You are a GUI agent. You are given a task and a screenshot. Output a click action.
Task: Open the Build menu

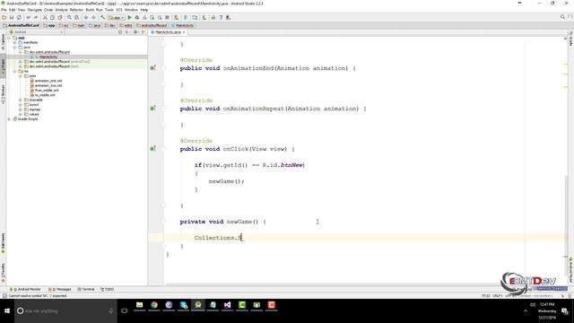(90, 10)
